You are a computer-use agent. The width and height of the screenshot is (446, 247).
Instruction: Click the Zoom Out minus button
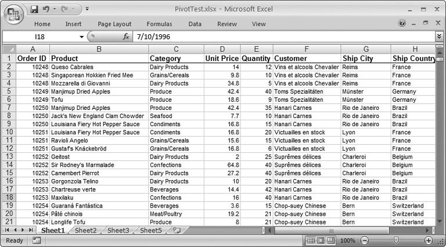(364, 241)
